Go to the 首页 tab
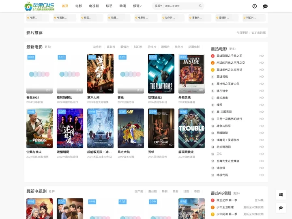This screenshot has height=219, width=292. 65,6
